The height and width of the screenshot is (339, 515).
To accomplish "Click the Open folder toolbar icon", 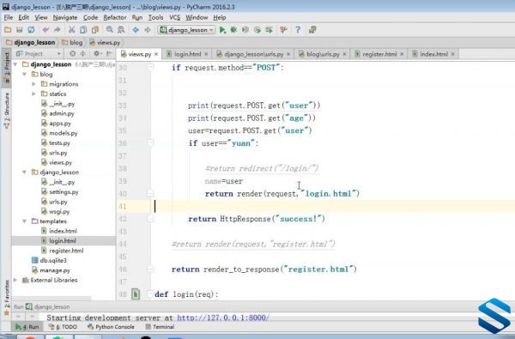I will pos(8,30).
